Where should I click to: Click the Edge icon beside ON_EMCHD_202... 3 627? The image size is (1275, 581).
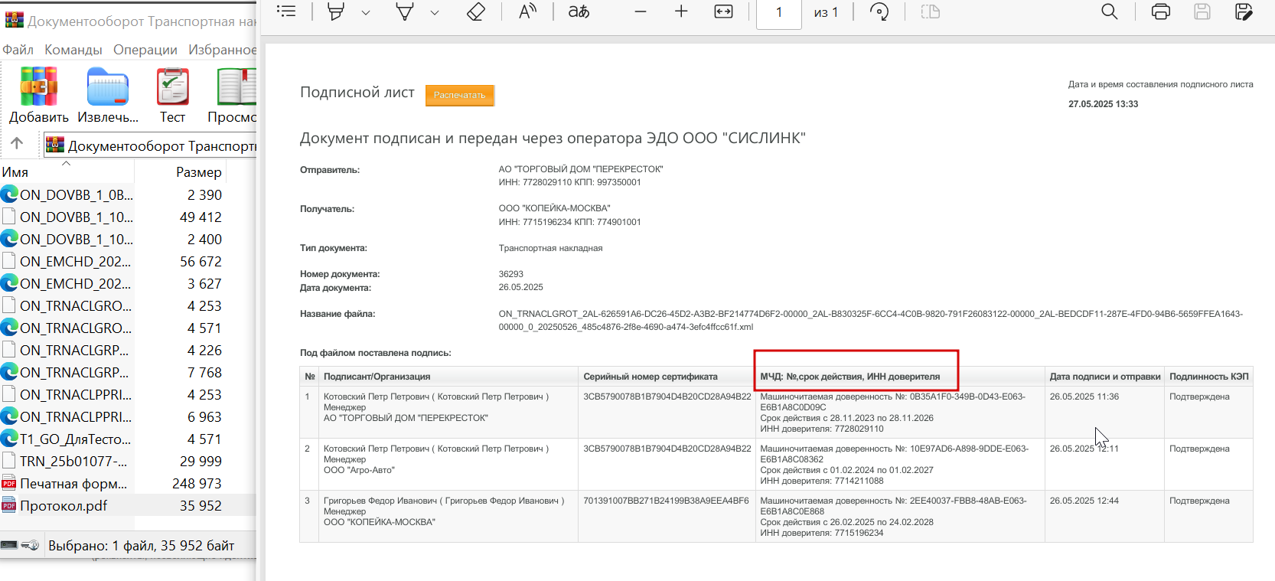point(9,283)
